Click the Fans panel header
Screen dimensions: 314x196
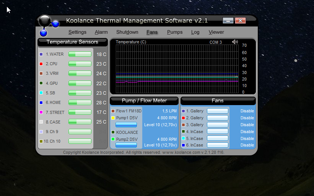click(218, 100)
